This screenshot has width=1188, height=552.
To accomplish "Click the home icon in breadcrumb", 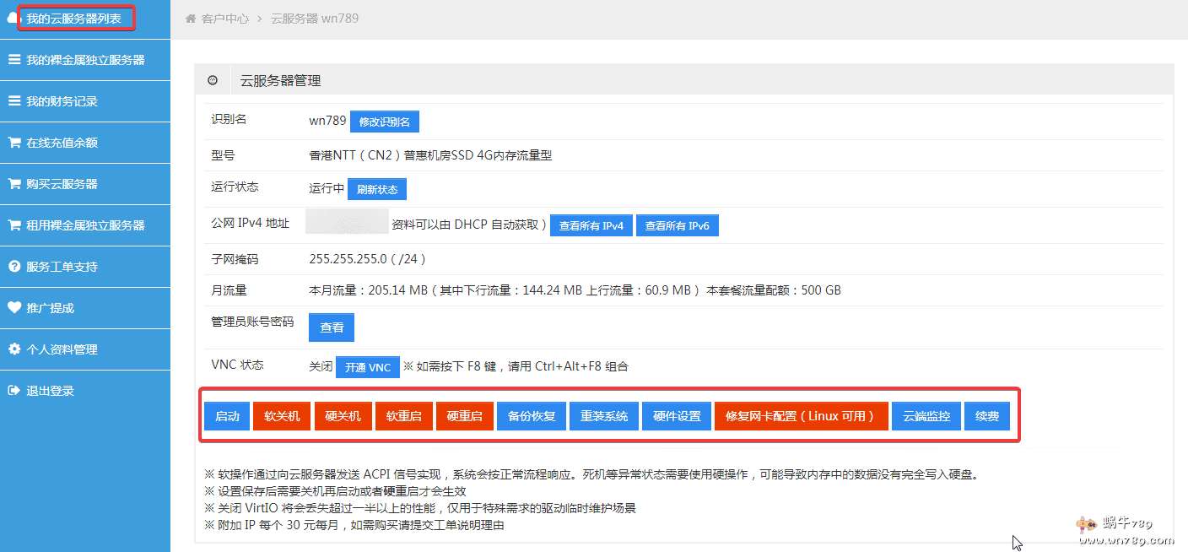I will pyautogui.click(x=191, y=19).
